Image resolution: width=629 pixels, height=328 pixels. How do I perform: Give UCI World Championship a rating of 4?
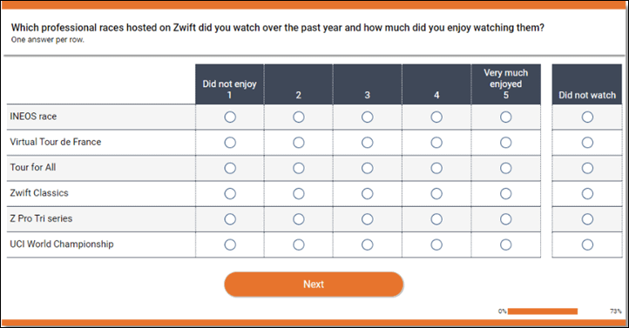tap(436, 244)
